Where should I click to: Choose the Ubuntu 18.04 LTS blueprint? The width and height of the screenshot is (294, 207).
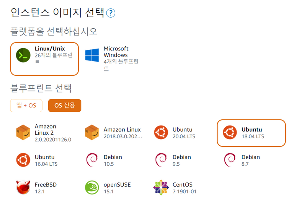click(251, 133)
